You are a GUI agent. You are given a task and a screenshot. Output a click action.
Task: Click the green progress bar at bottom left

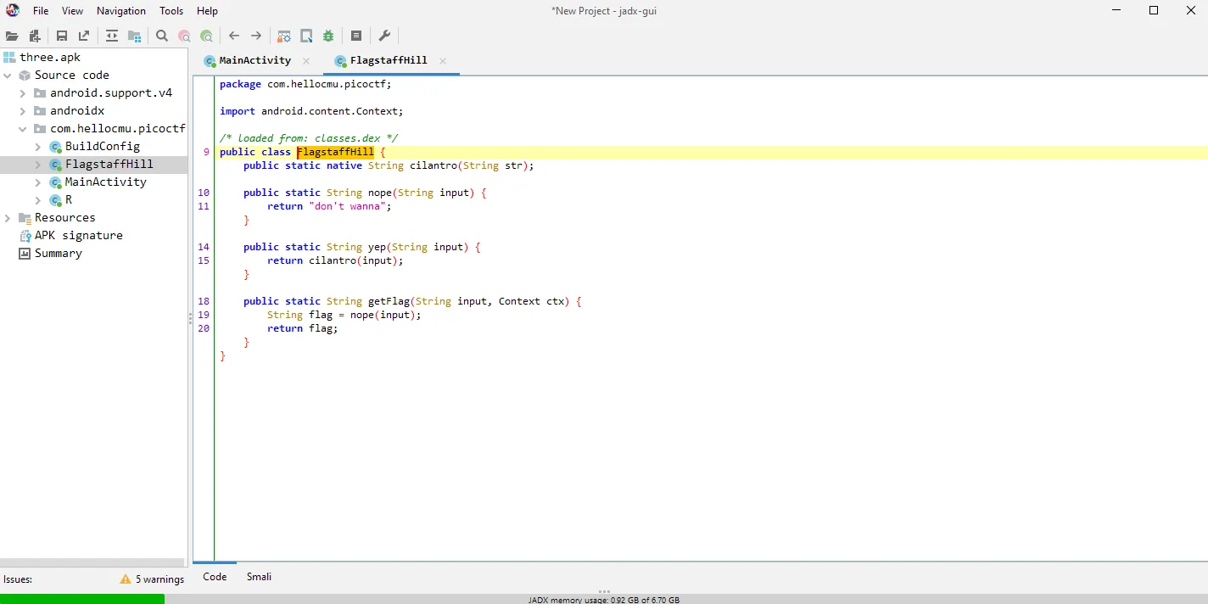[x=82, y=599]
